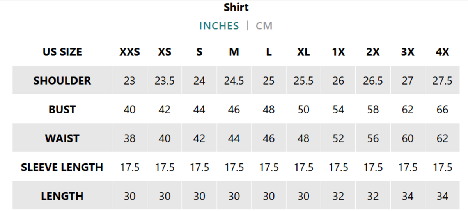Click the SLEEVE LENGTH row label
Screen dimensions: 468x211
click(x=62, y=167)
